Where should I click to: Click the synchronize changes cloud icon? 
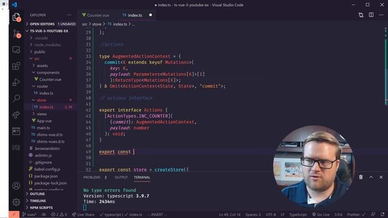(44, 214)
